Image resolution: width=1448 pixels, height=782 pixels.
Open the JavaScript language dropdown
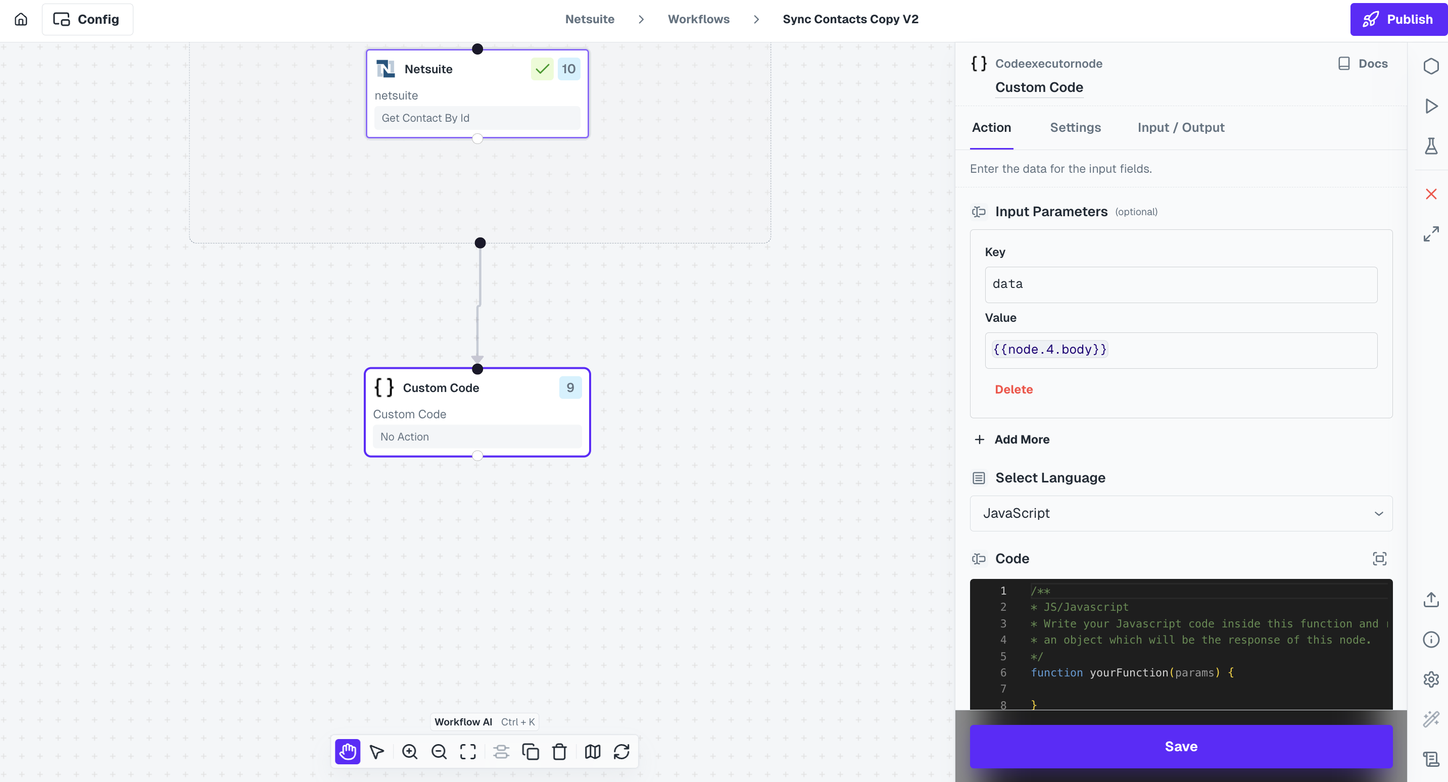[x=1180, y=513]
